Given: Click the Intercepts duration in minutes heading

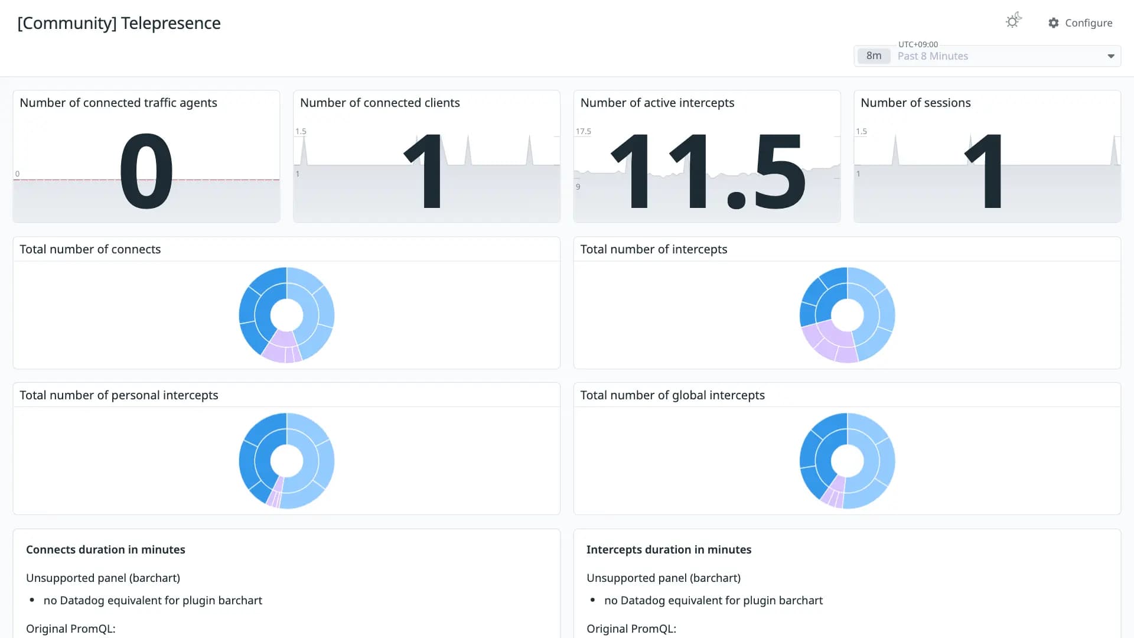Looking at the screenshot, I should [669, 549].
